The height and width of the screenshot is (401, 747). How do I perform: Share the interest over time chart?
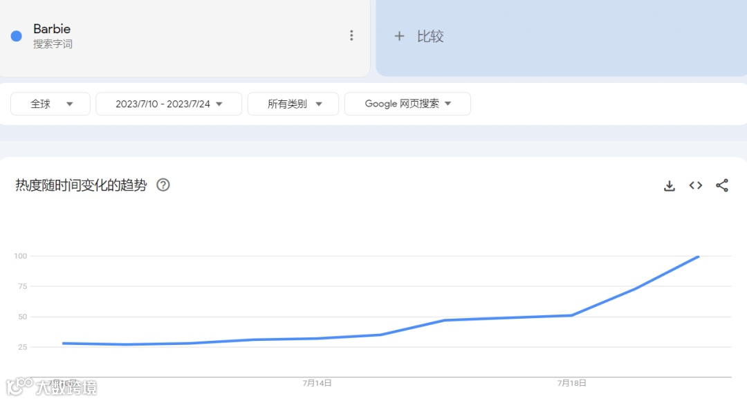(x=721, y=185)
